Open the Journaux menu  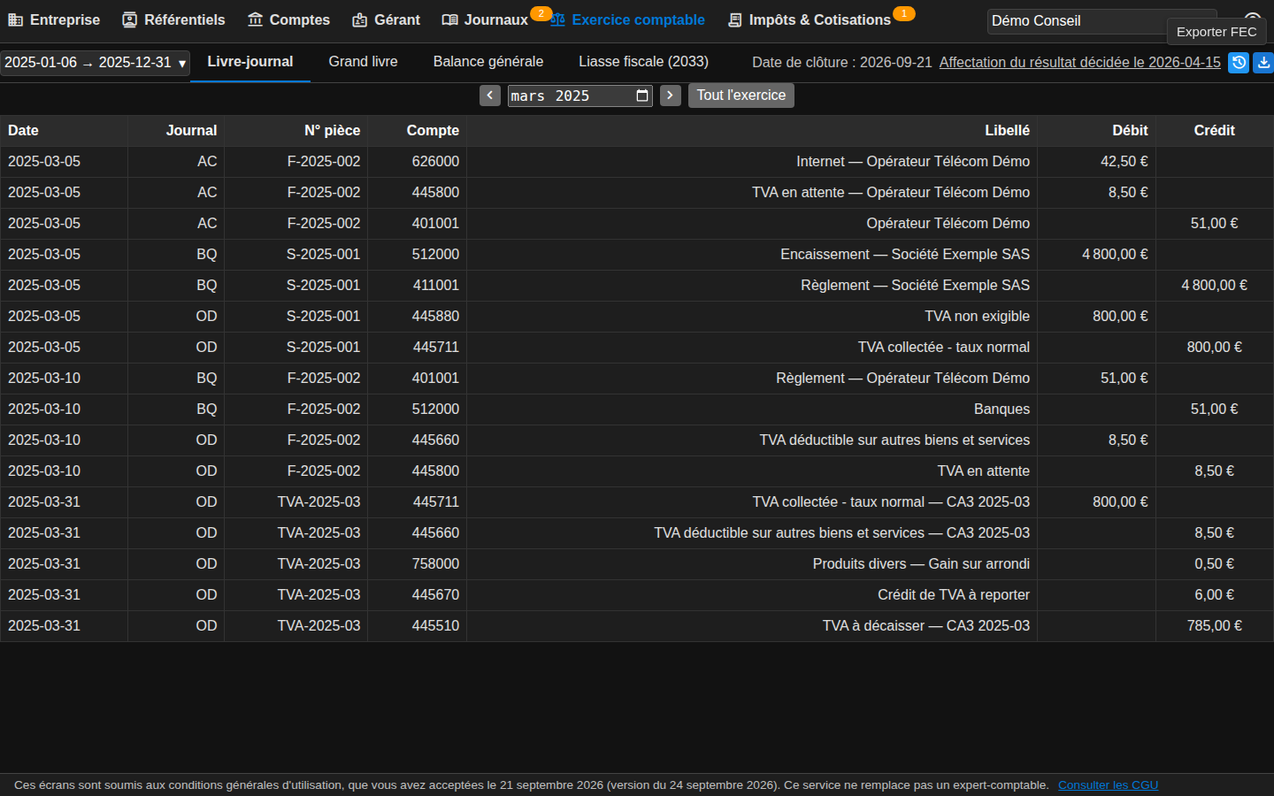tap(485, 19)
